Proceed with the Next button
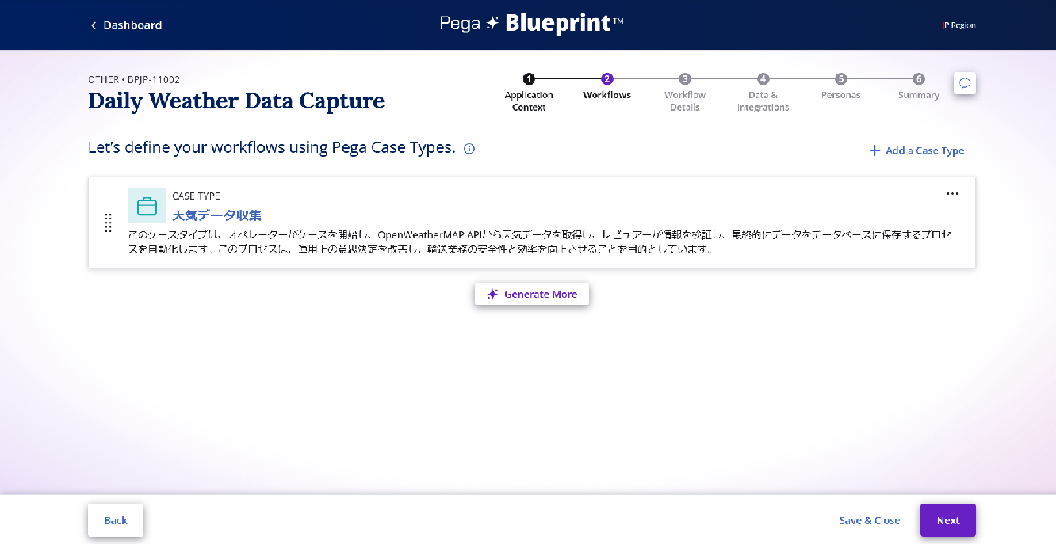Screen dimensions: 1056x544 pyautogui.click(x=948, y=520)
